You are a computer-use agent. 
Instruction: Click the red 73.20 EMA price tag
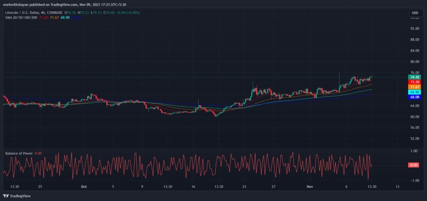[415, 82]
